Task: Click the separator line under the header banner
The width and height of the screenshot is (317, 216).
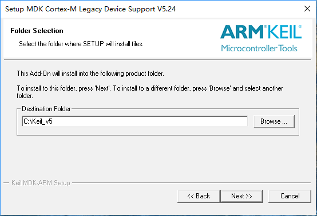Action: (x=157, y=60)
